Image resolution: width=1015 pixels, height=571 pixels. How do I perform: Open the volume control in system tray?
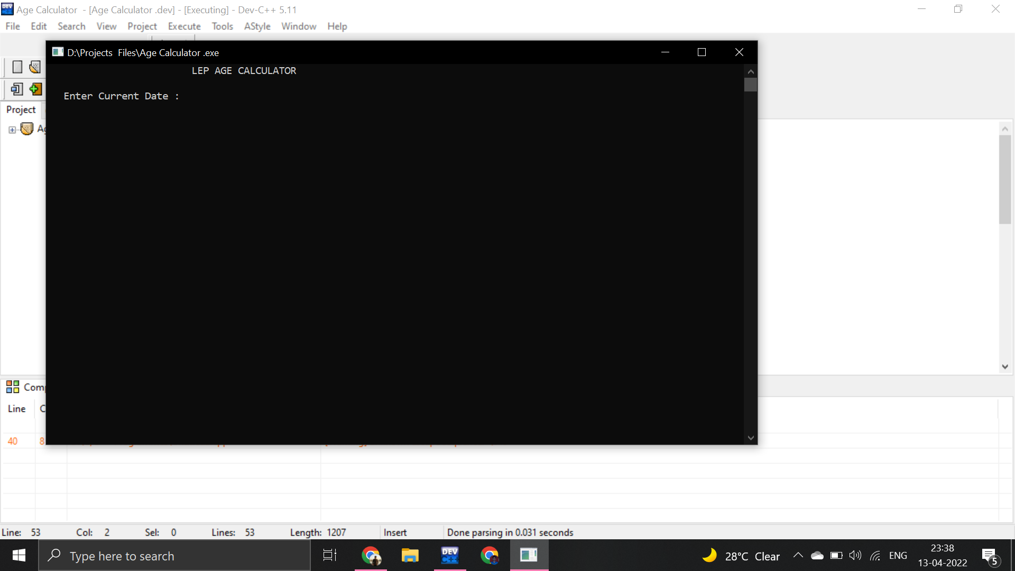855,556
